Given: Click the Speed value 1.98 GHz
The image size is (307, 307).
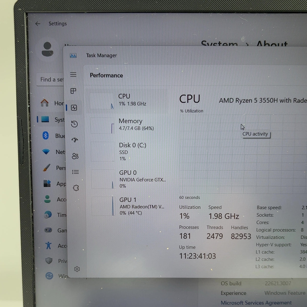Looking at the screenshot, I should pos(224,216).
